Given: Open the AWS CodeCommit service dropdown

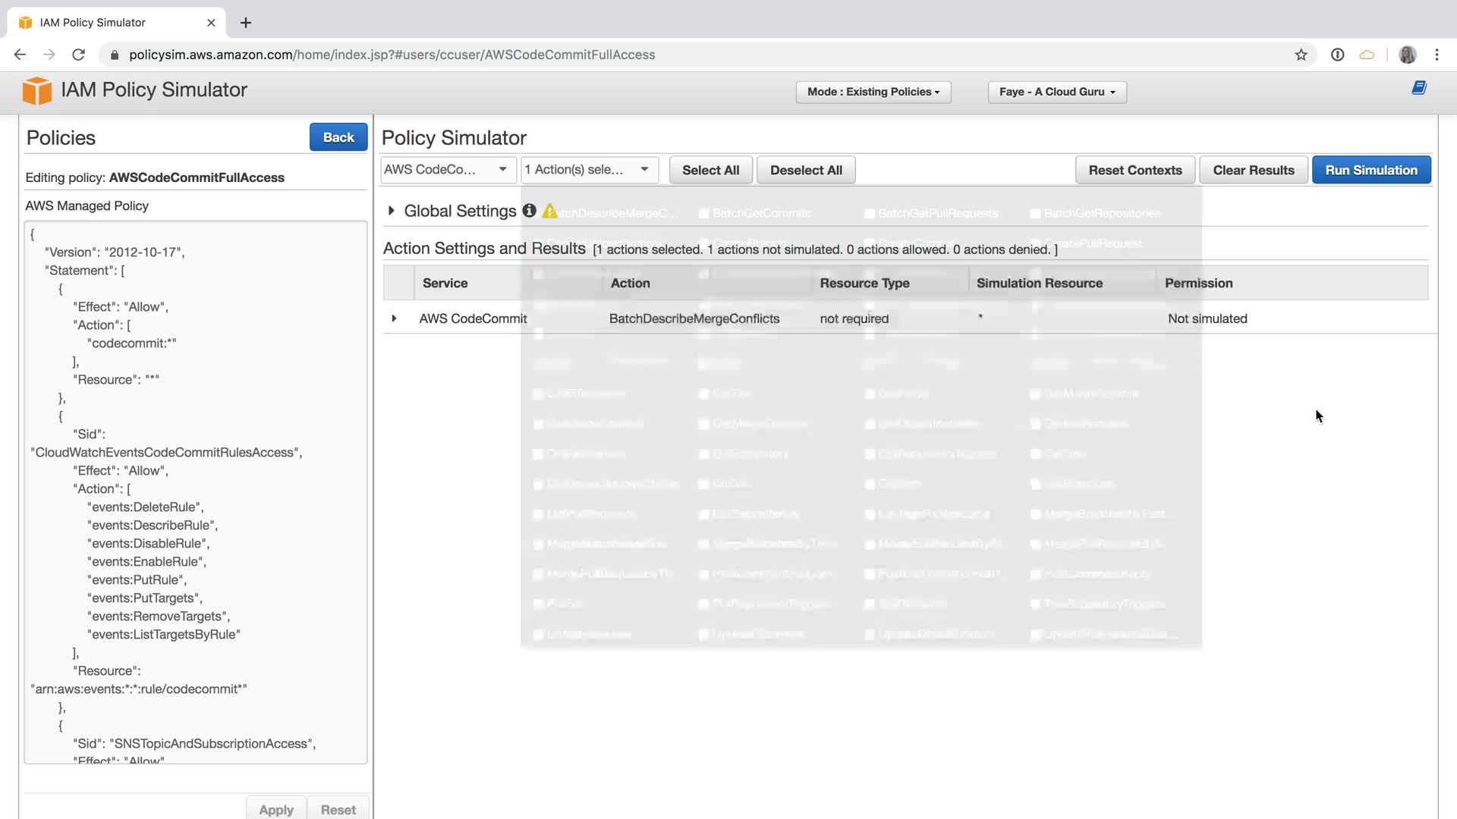Looking at the screenshot, I should (x=446, y=170).
